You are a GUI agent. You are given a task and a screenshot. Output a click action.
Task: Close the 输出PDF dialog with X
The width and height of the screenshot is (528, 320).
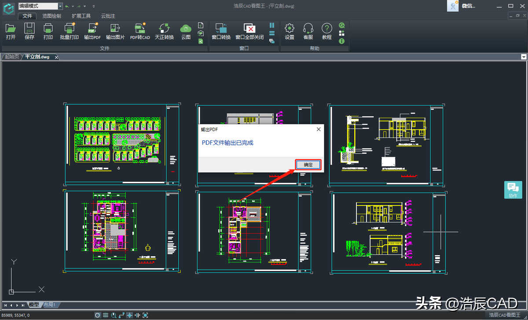319,129
